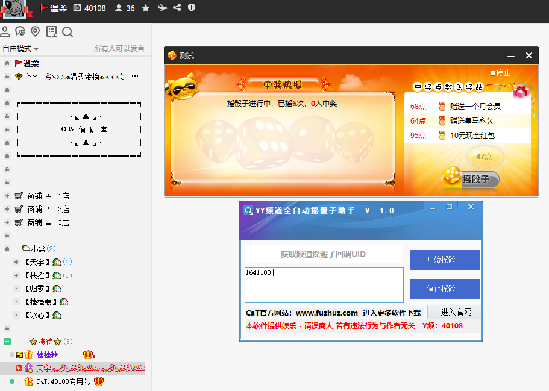The image size is (549, 391).
Task: Click the 68点 赠送一个月会员 prize row
Action: click(x=468, y=107)
